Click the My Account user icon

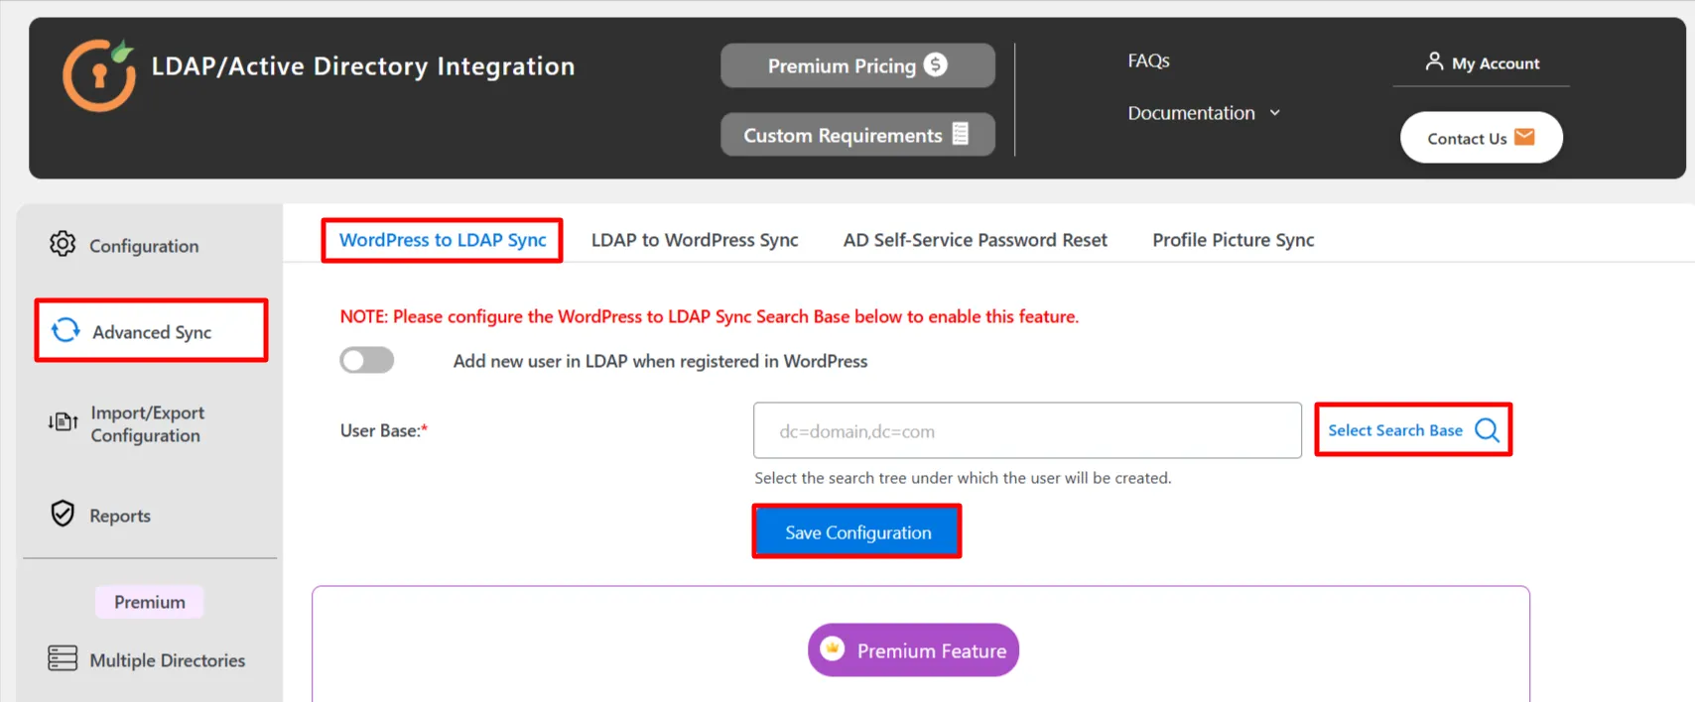[1433, 60]
